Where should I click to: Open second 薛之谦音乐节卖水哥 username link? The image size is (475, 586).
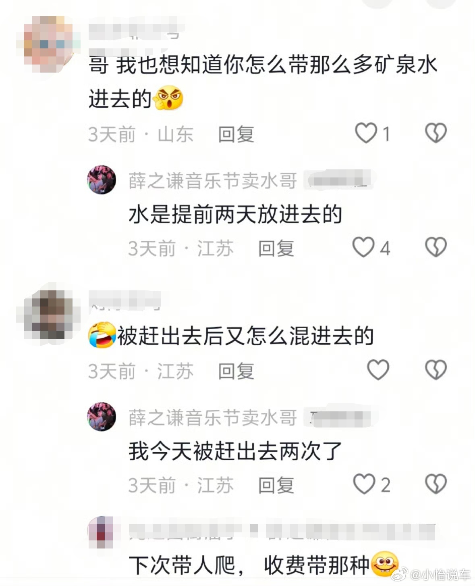click(213, 417)
